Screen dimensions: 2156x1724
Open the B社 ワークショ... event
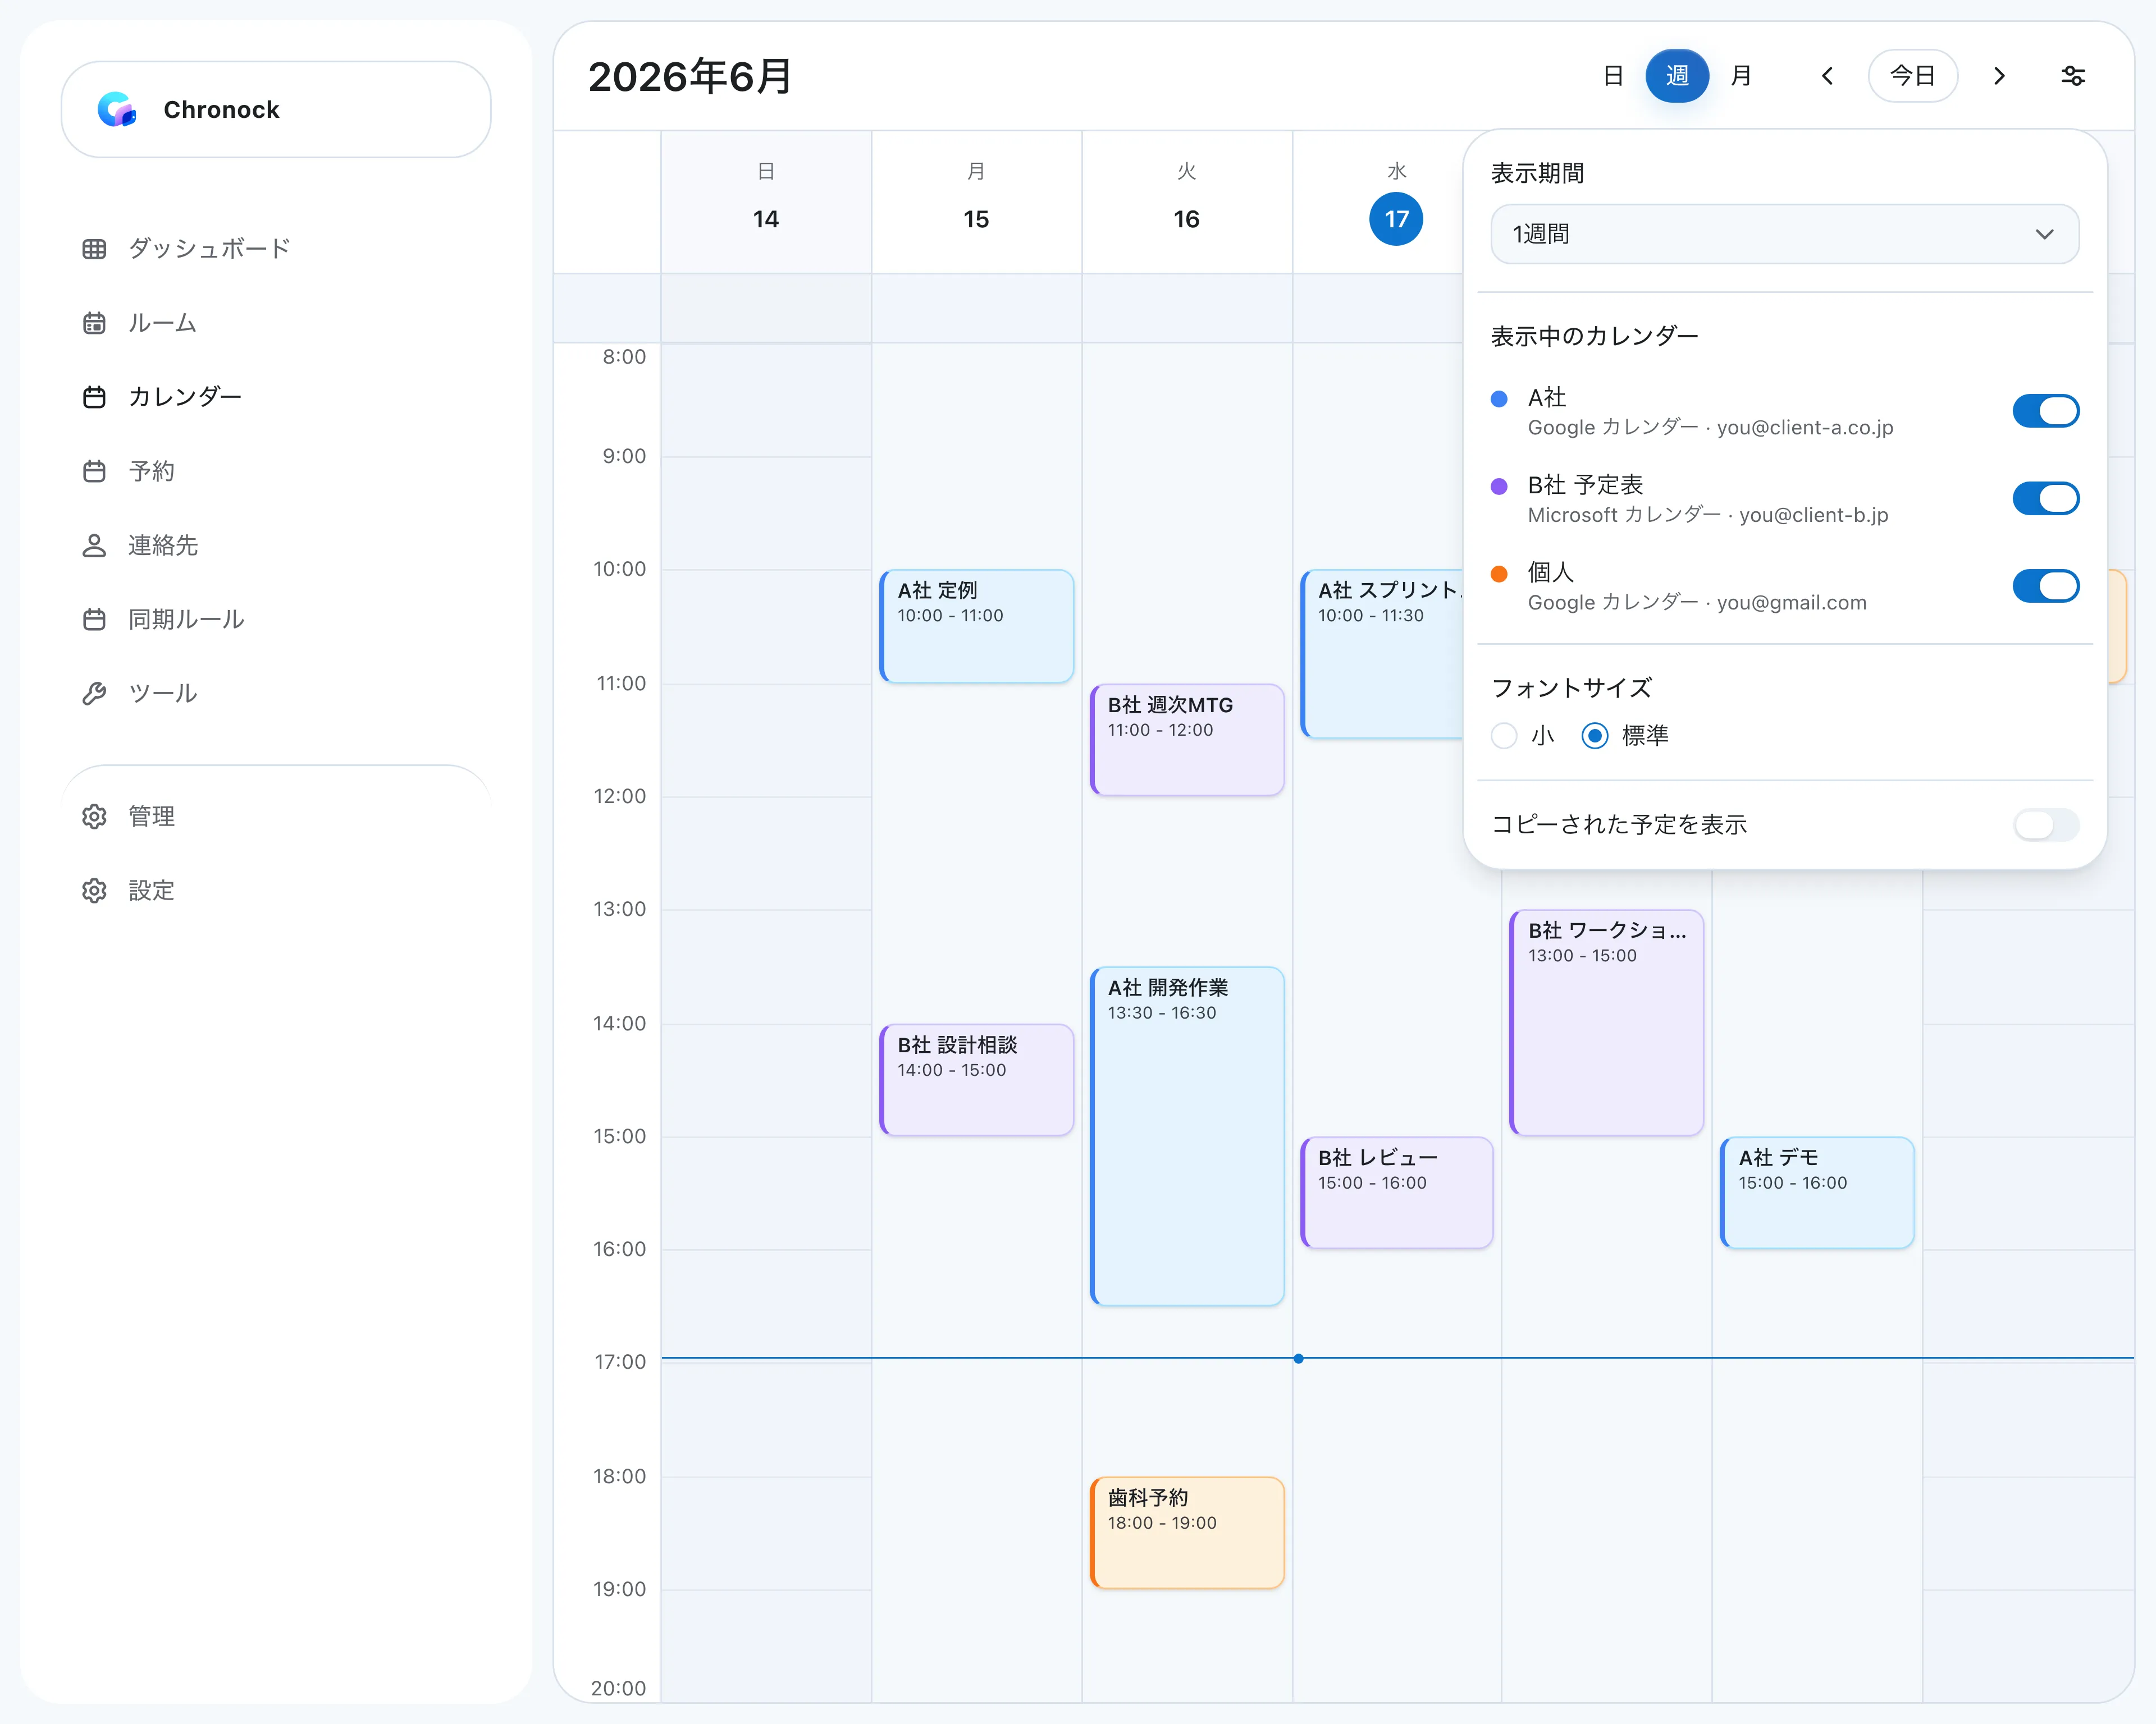pos(1607,1023)
